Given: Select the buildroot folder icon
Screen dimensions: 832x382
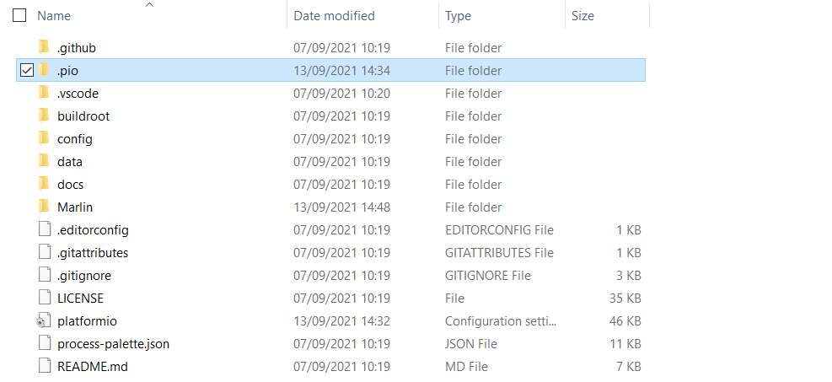Looking at the screenshot, I should (44, 116).
